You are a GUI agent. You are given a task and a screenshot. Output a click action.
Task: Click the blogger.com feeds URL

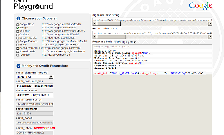[59, 28]
